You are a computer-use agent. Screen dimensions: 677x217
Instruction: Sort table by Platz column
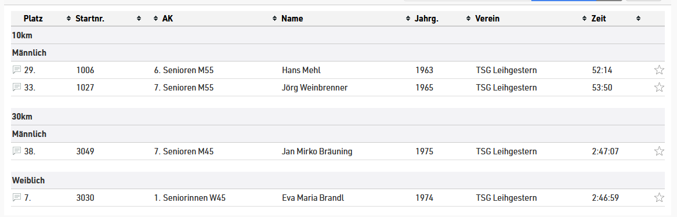pyautogui.click(x=33, y=19)
